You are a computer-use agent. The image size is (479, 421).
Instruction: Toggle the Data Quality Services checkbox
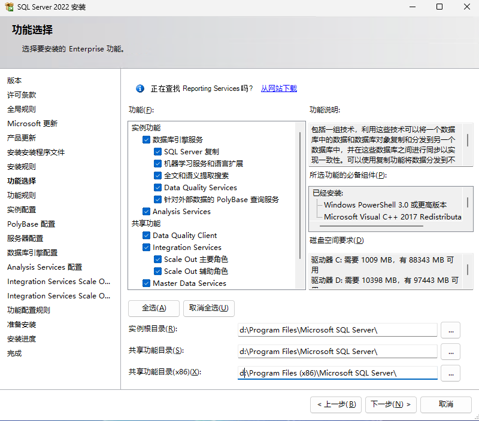click(x=157, y=187)
